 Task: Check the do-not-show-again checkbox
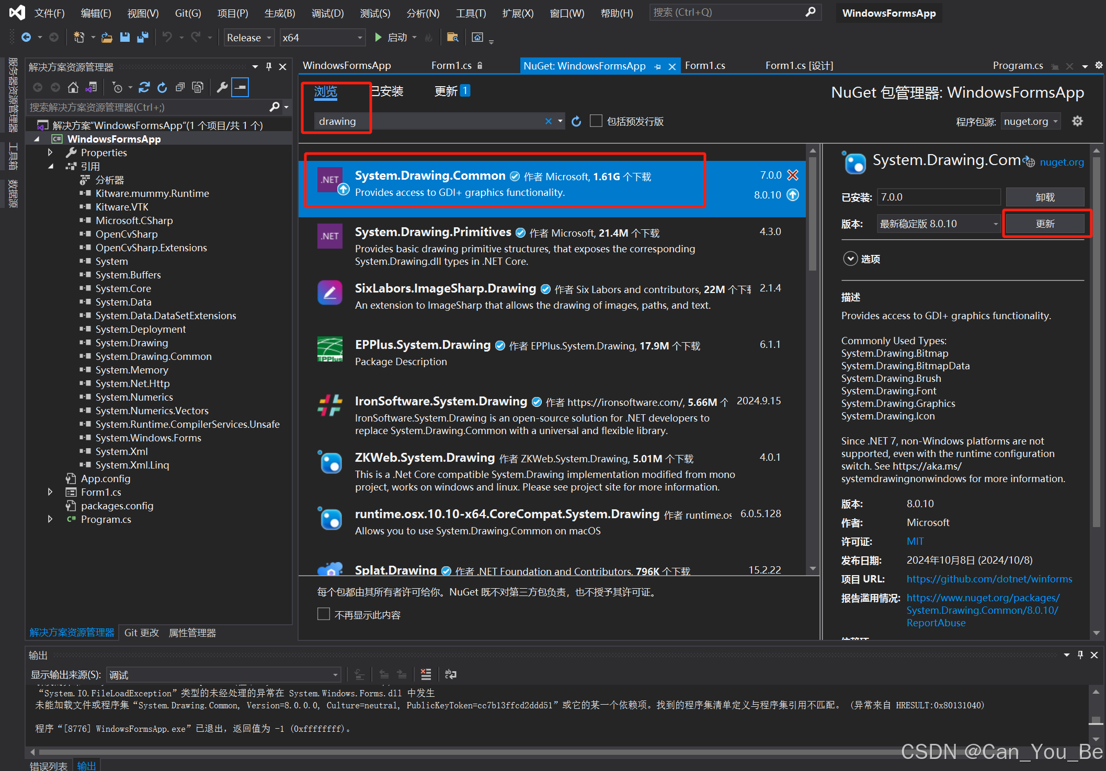pos(324,614)
